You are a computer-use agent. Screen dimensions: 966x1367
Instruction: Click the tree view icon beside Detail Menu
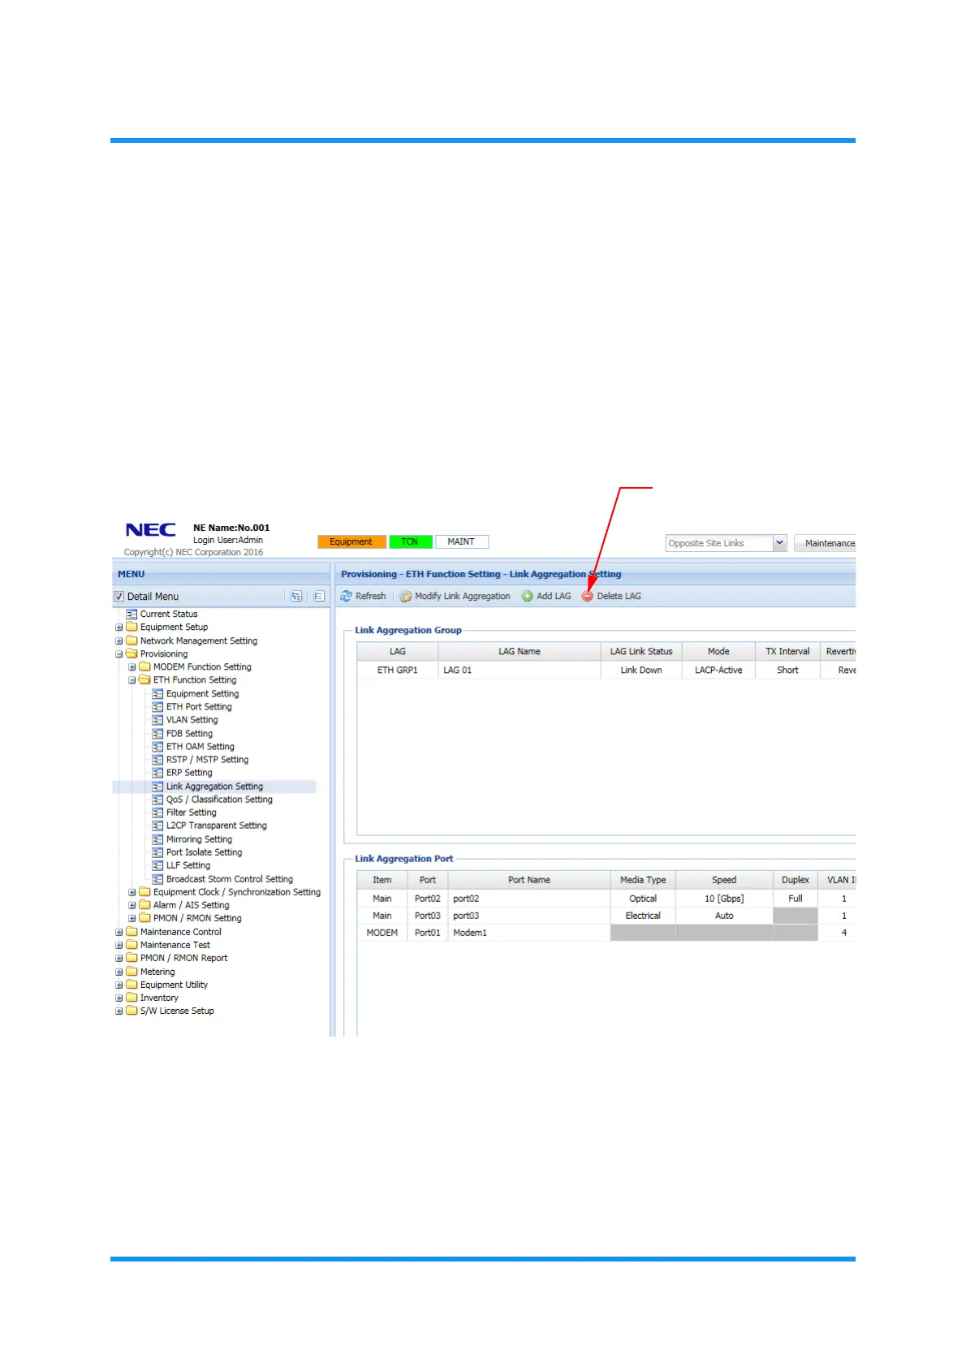[296, 596]
